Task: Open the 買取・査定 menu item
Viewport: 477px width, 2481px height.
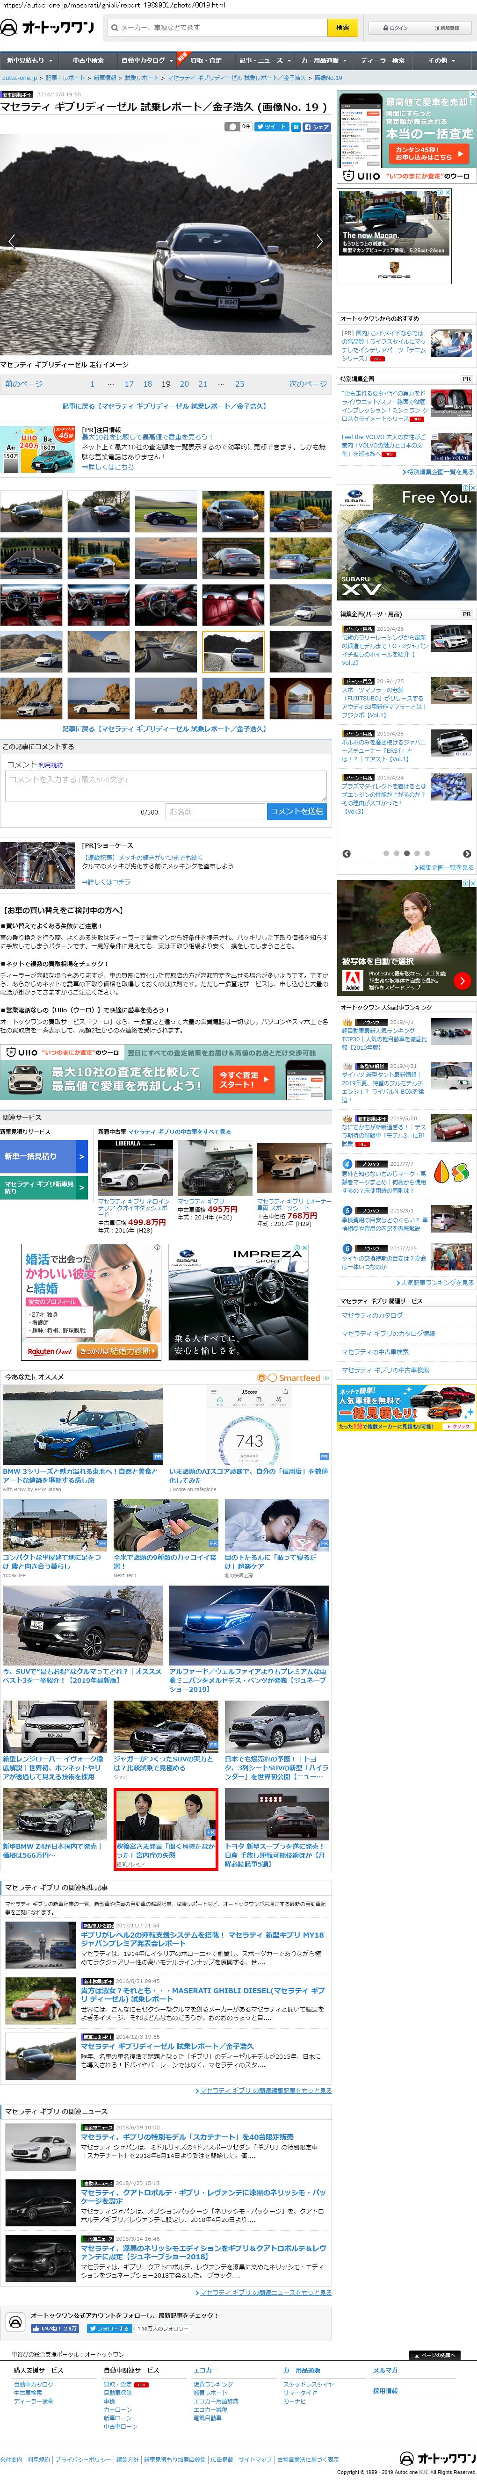Action: tap(205, 60)
